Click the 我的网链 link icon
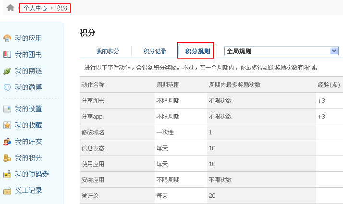The width and height of the screenshot is (343, 204). pos(7,71)
